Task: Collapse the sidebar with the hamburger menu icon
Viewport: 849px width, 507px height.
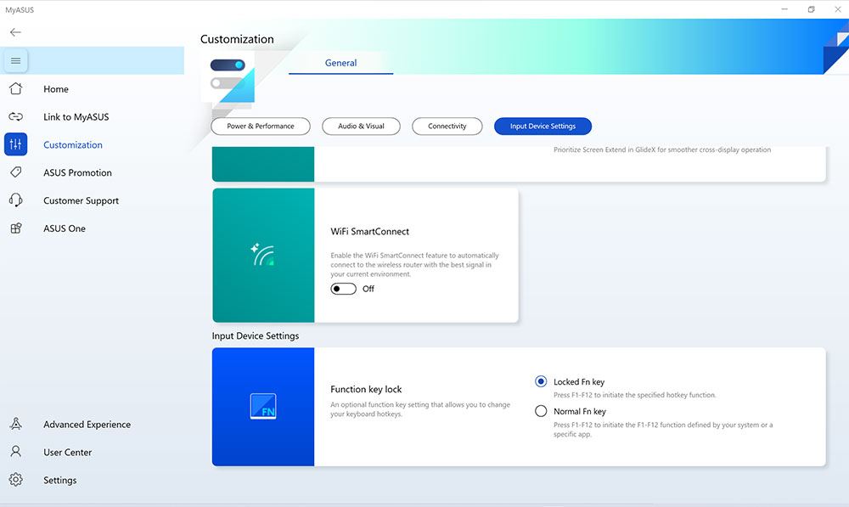Action: coord(15,60)
